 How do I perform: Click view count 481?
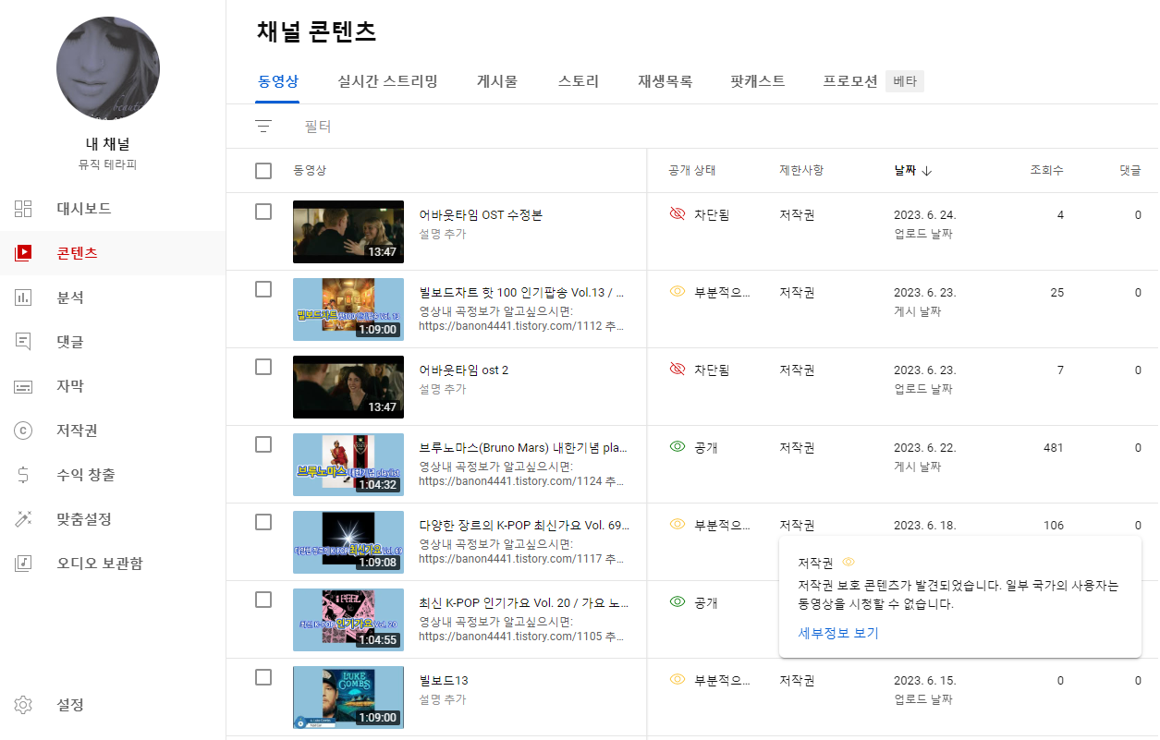click(1054, 448)
